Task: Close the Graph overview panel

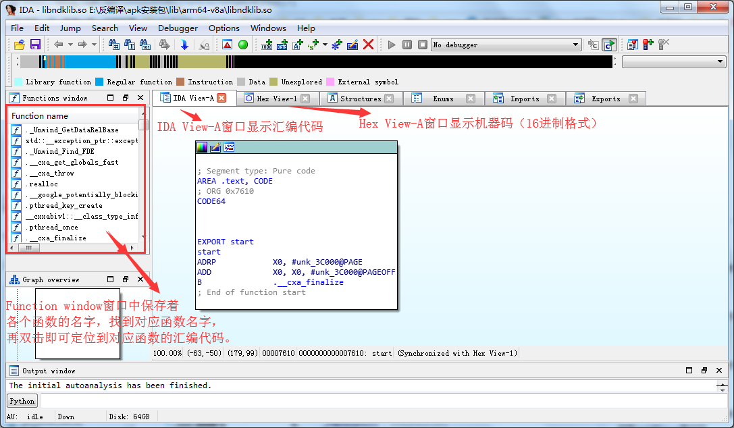Action: 140,279
